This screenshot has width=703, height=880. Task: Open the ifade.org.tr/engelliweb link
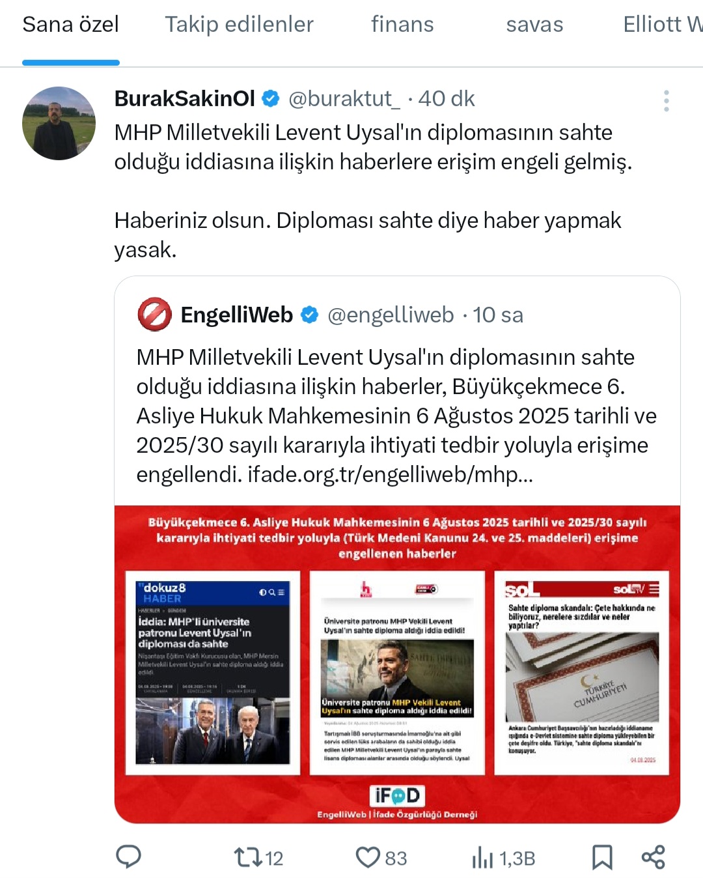point(390,474)
